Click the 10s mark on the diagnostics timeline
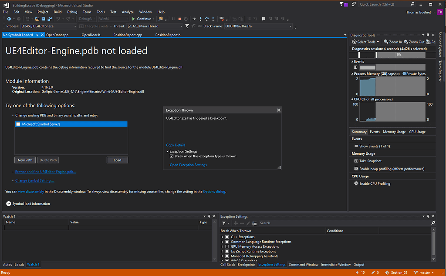Viewport: 446px width, 276px height. 399,55
